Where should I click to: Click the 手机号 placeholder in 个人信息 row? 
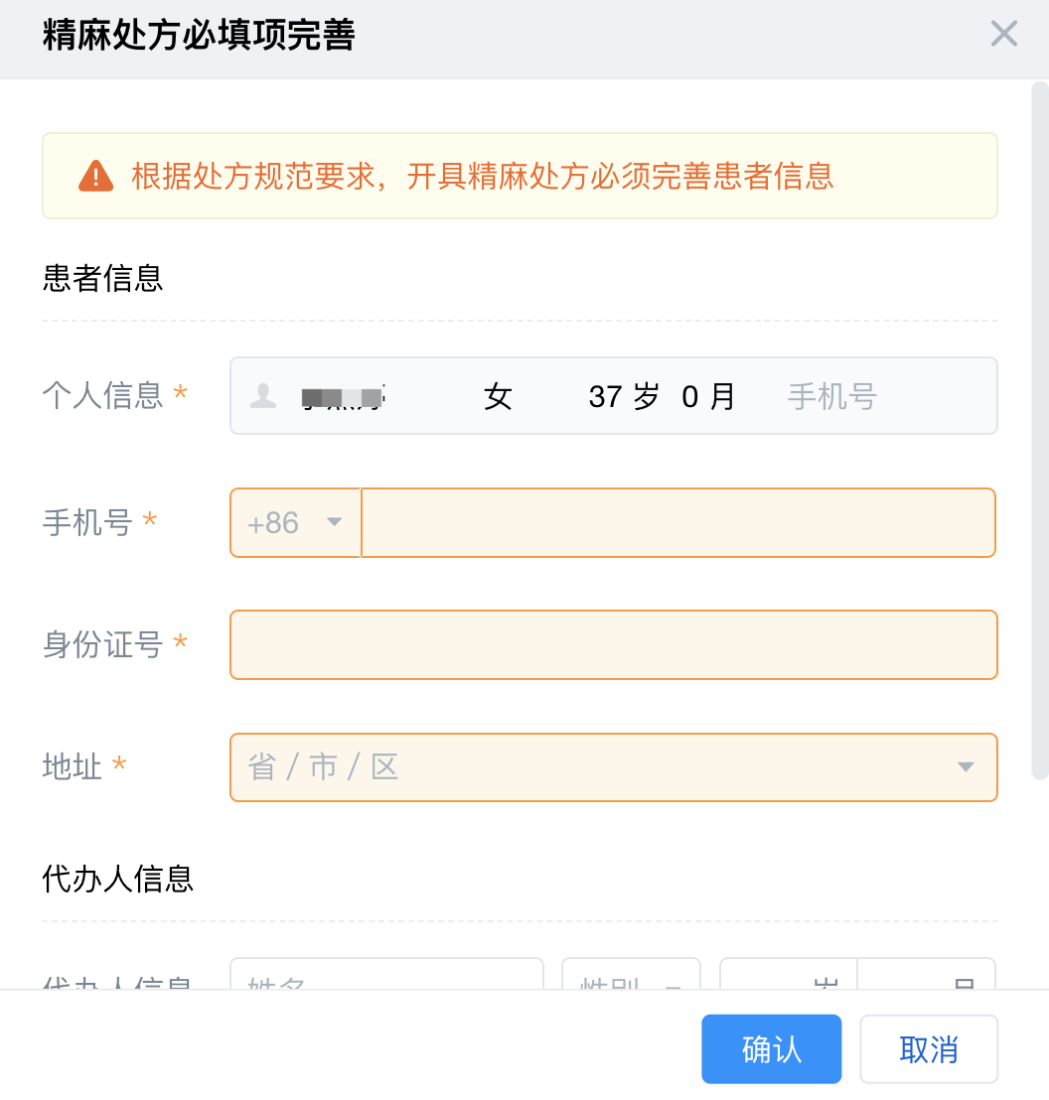831,397
